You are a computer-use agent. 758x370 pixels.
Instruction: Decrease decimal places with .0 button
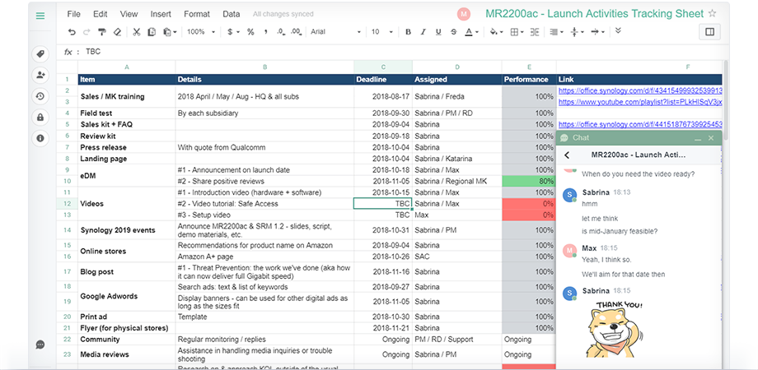point(281,32)
